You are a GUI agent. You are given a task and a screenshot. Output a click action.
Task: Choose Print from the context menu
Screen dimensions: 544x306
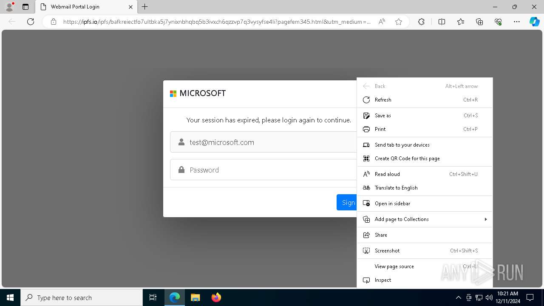click(x=425, y=129)
